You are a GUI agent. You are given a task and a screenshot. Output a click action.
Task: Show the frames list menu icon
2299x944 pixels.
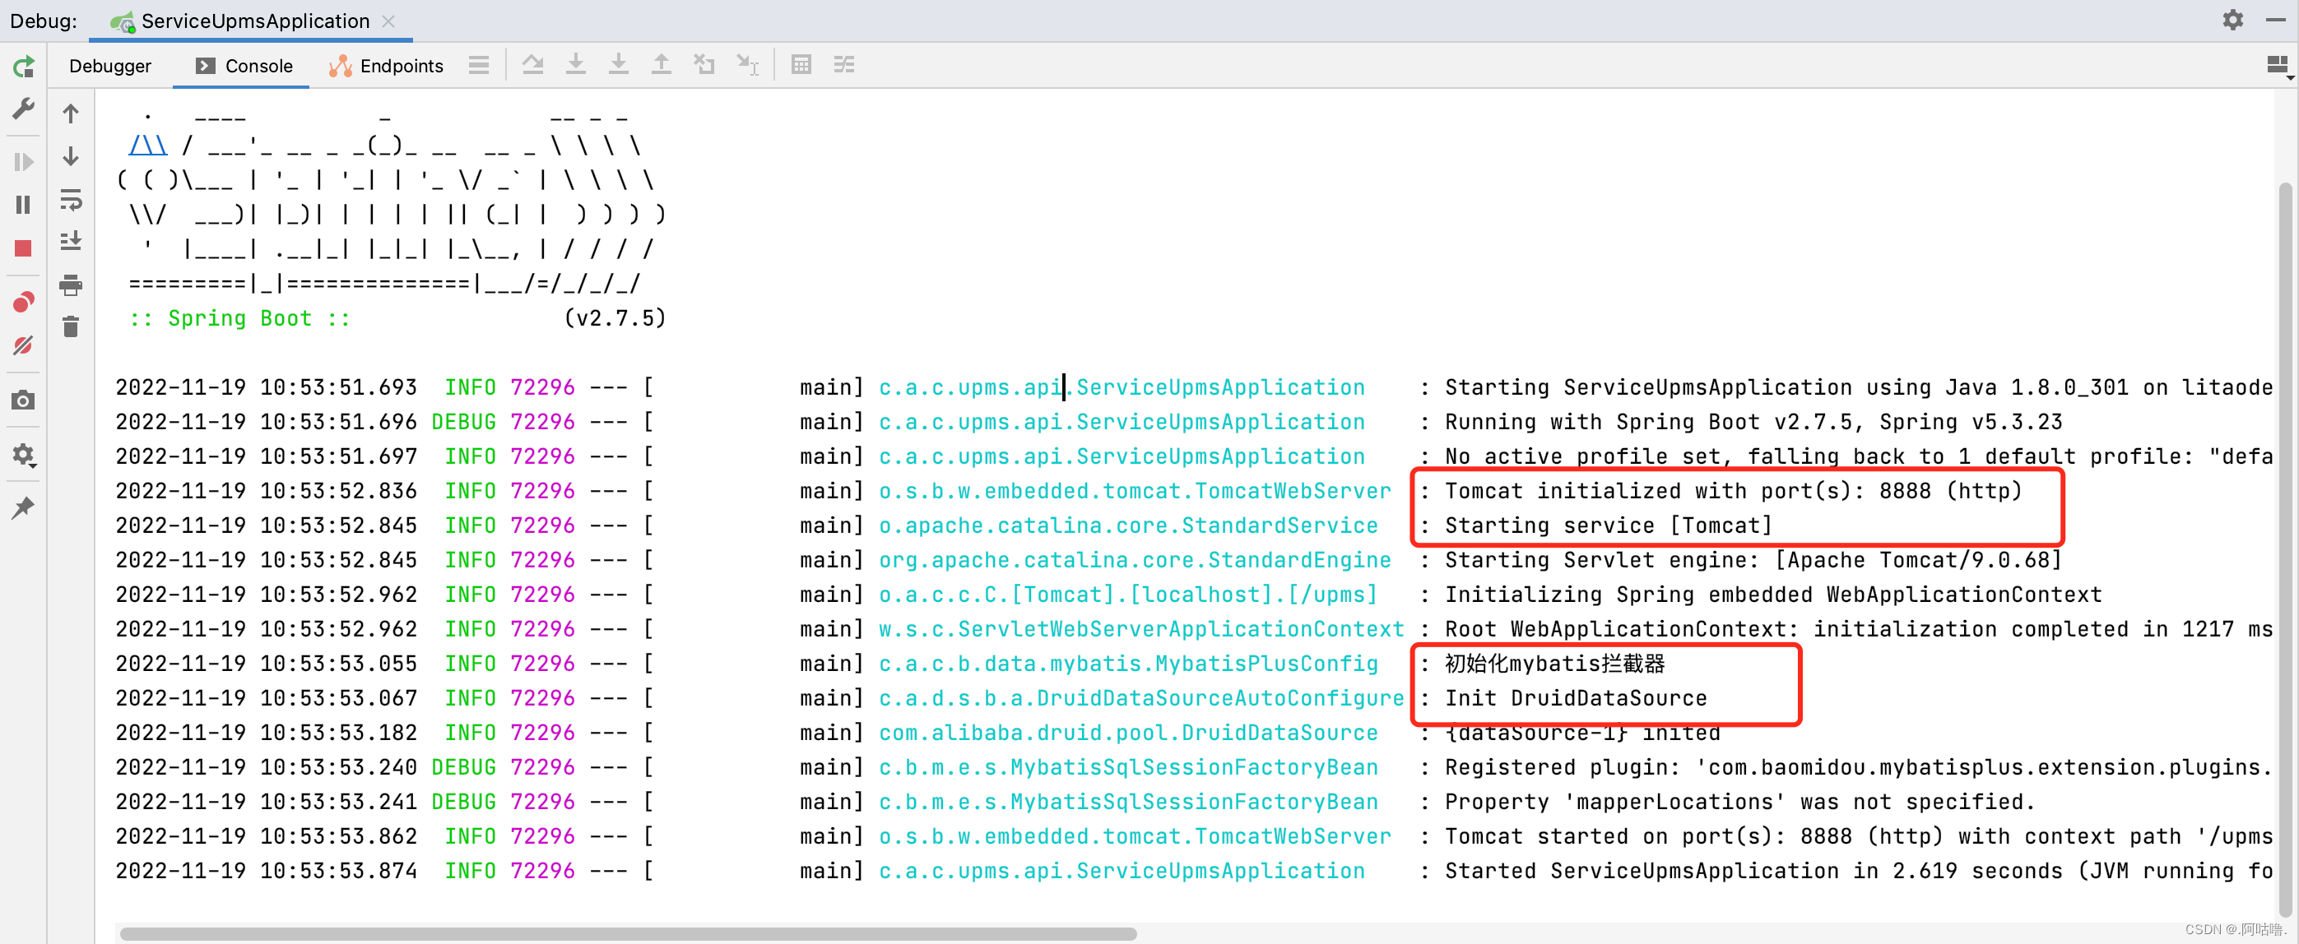(478, 65)
